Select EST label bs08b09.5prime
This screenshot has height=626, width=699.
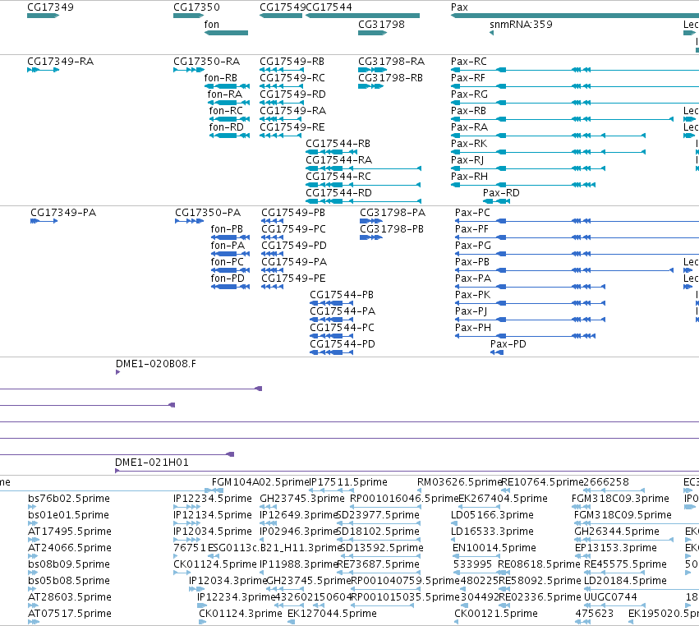tap(69, 564)
